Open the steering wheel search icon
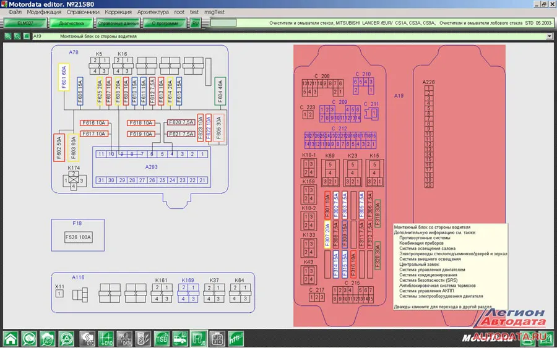The width and height of the screenshot is (557, 348). click(66, 339)
